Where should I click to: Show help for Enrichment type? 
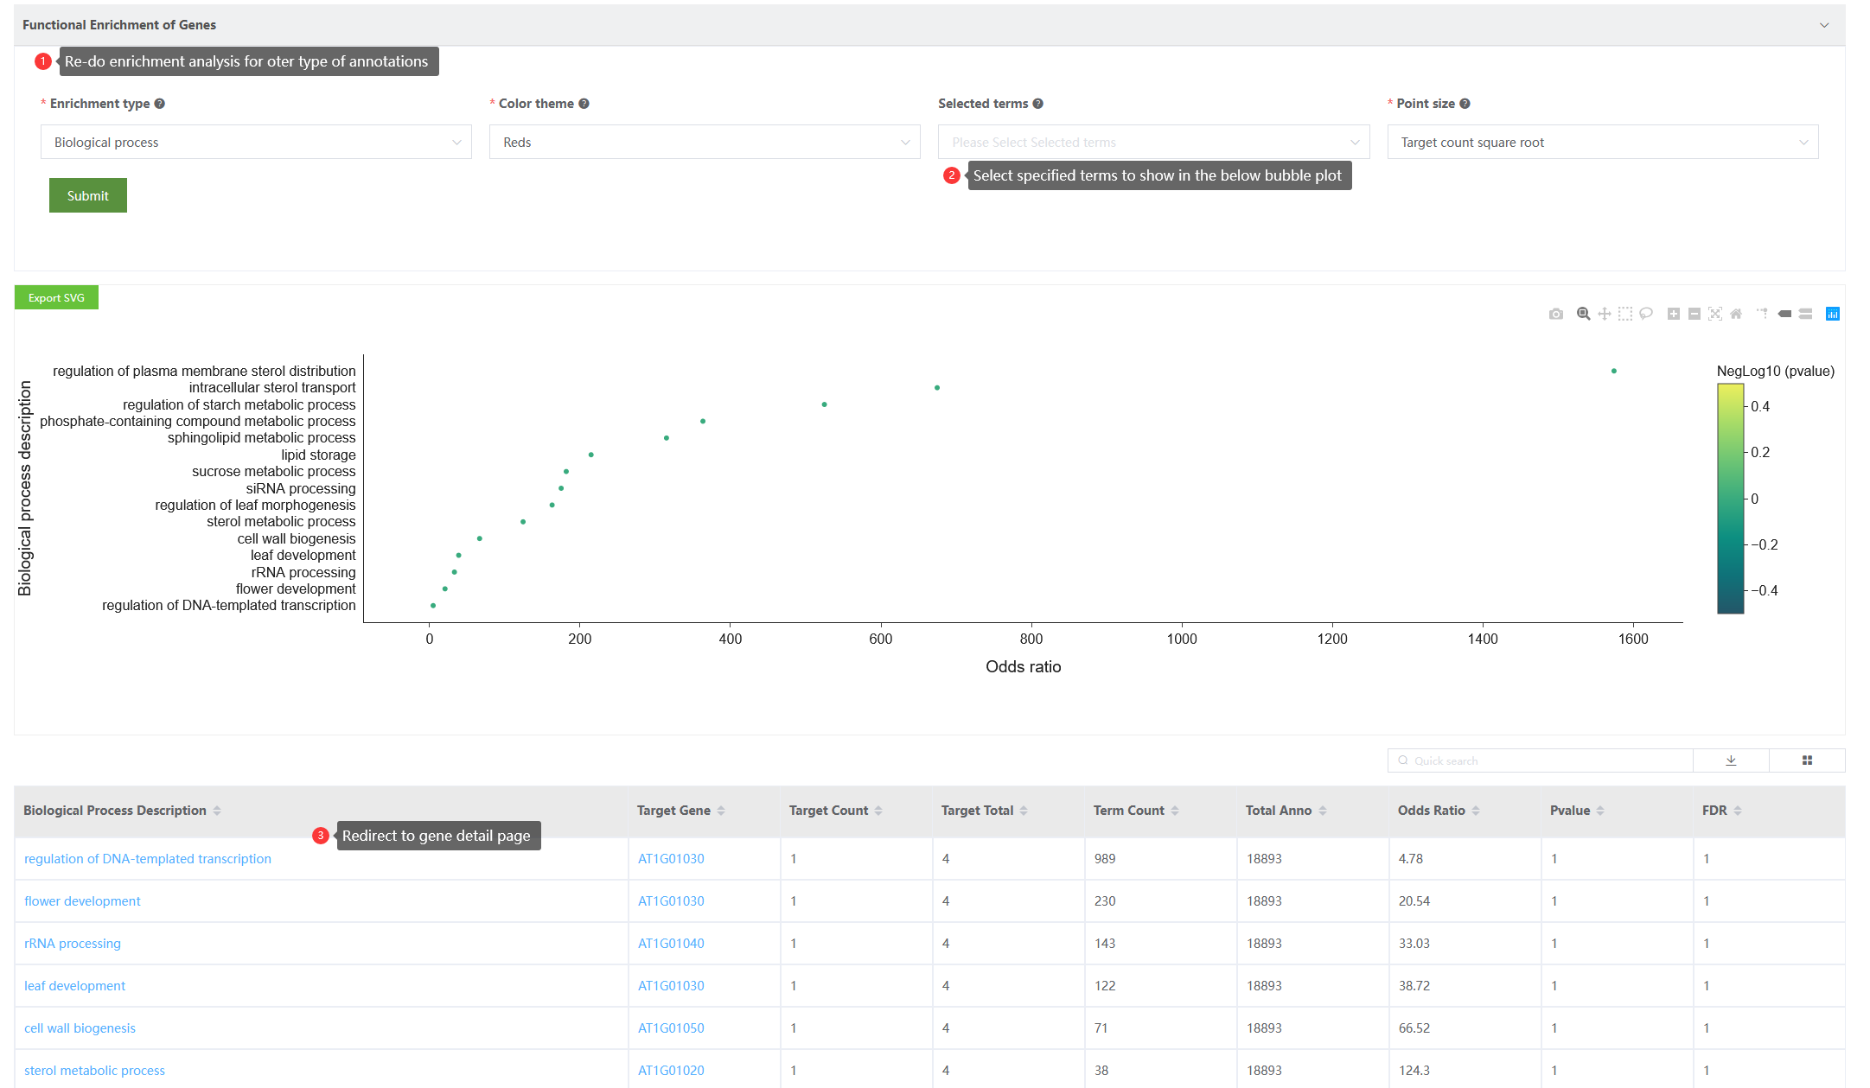point(159,104)
